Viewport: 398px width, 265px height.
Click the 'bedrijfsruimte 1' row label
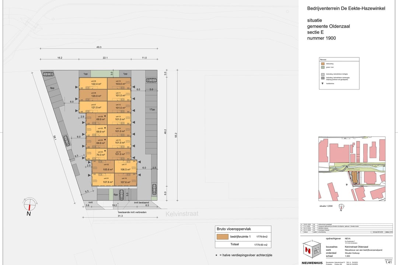(240, 237)
